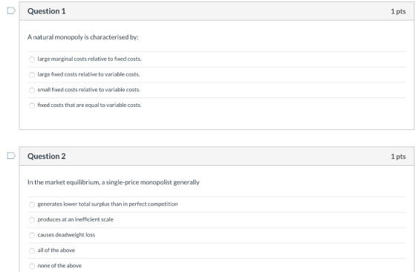The width and height of the screenshot is (416, 272).
Task: Click the '1 pts' label on Question 2
Action: pyautogui.click(x=398, y=156)
